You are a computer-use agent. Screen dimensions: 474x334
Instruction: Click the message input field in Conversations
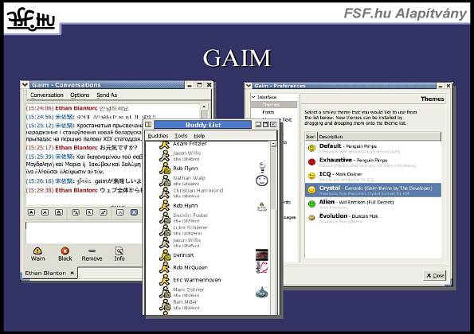click(x=84, y=233)
